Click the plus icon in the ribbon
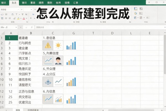The image size is (166, 111). point(31,18)
